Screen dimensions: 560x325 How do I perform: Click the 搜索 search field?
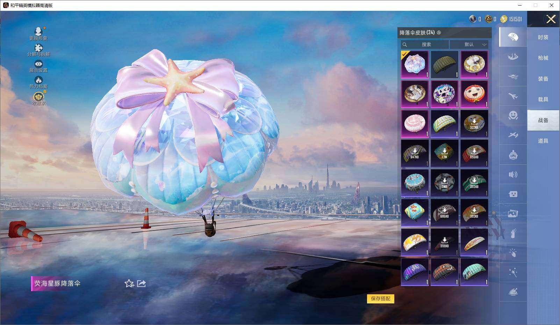425,44
